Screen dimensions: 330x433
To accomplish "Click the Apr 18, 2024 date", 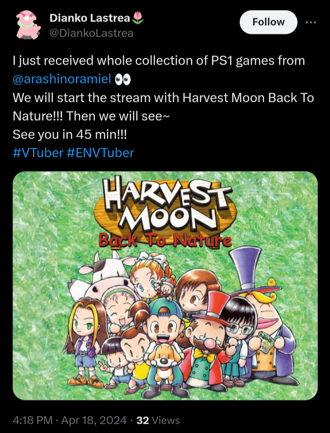I will pyautogui.click(x=94, y=420).
